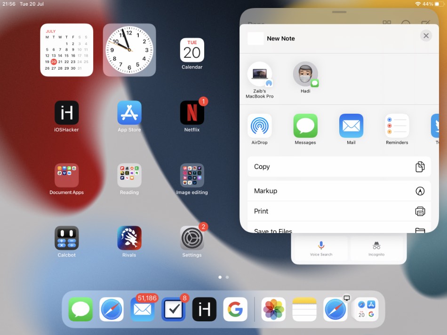Open the Notes app in the dock
The width and height of the screenshot is (447, 335).
click(304, 309)
